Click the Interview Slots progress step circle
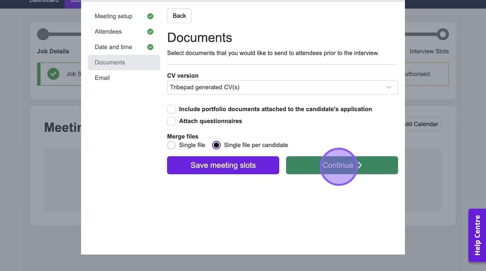486x271 pixels. [x=442, y=34]
